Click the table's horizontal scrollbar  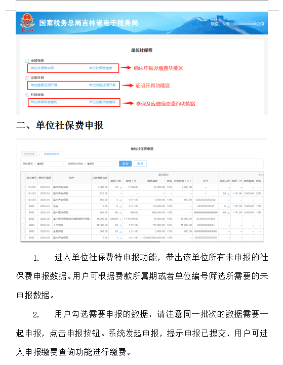click(90, 241)
